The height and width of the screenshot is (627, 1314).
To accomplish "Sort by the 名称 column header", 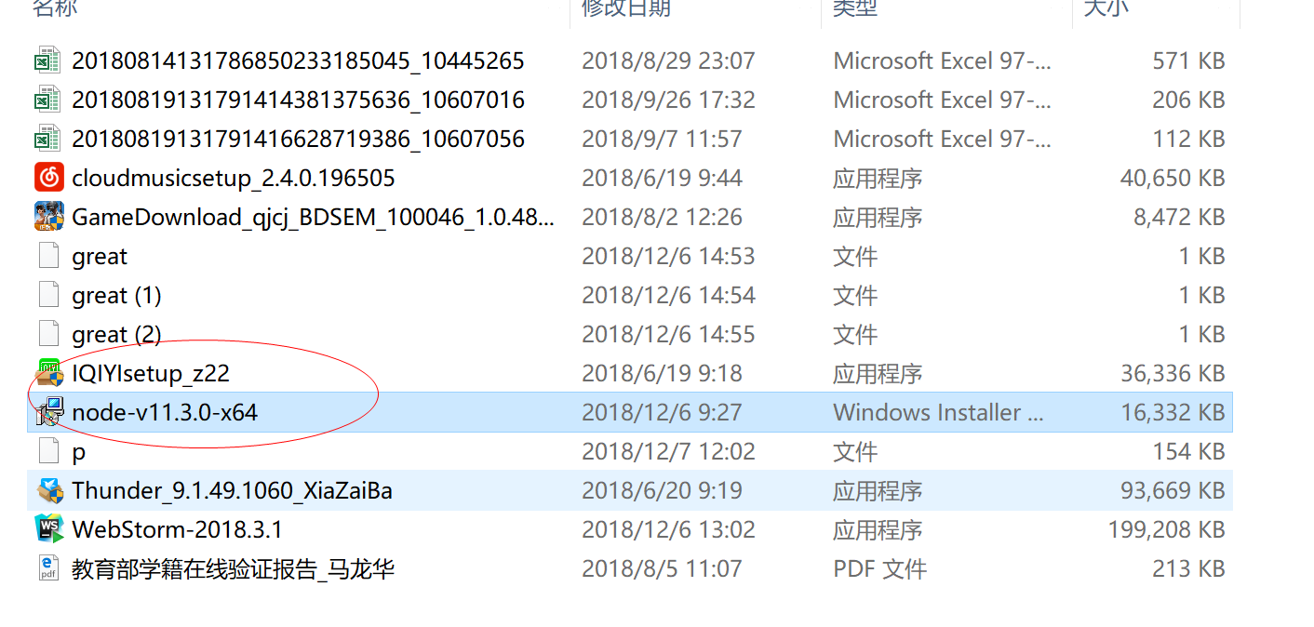I will [x=55, y=8].
